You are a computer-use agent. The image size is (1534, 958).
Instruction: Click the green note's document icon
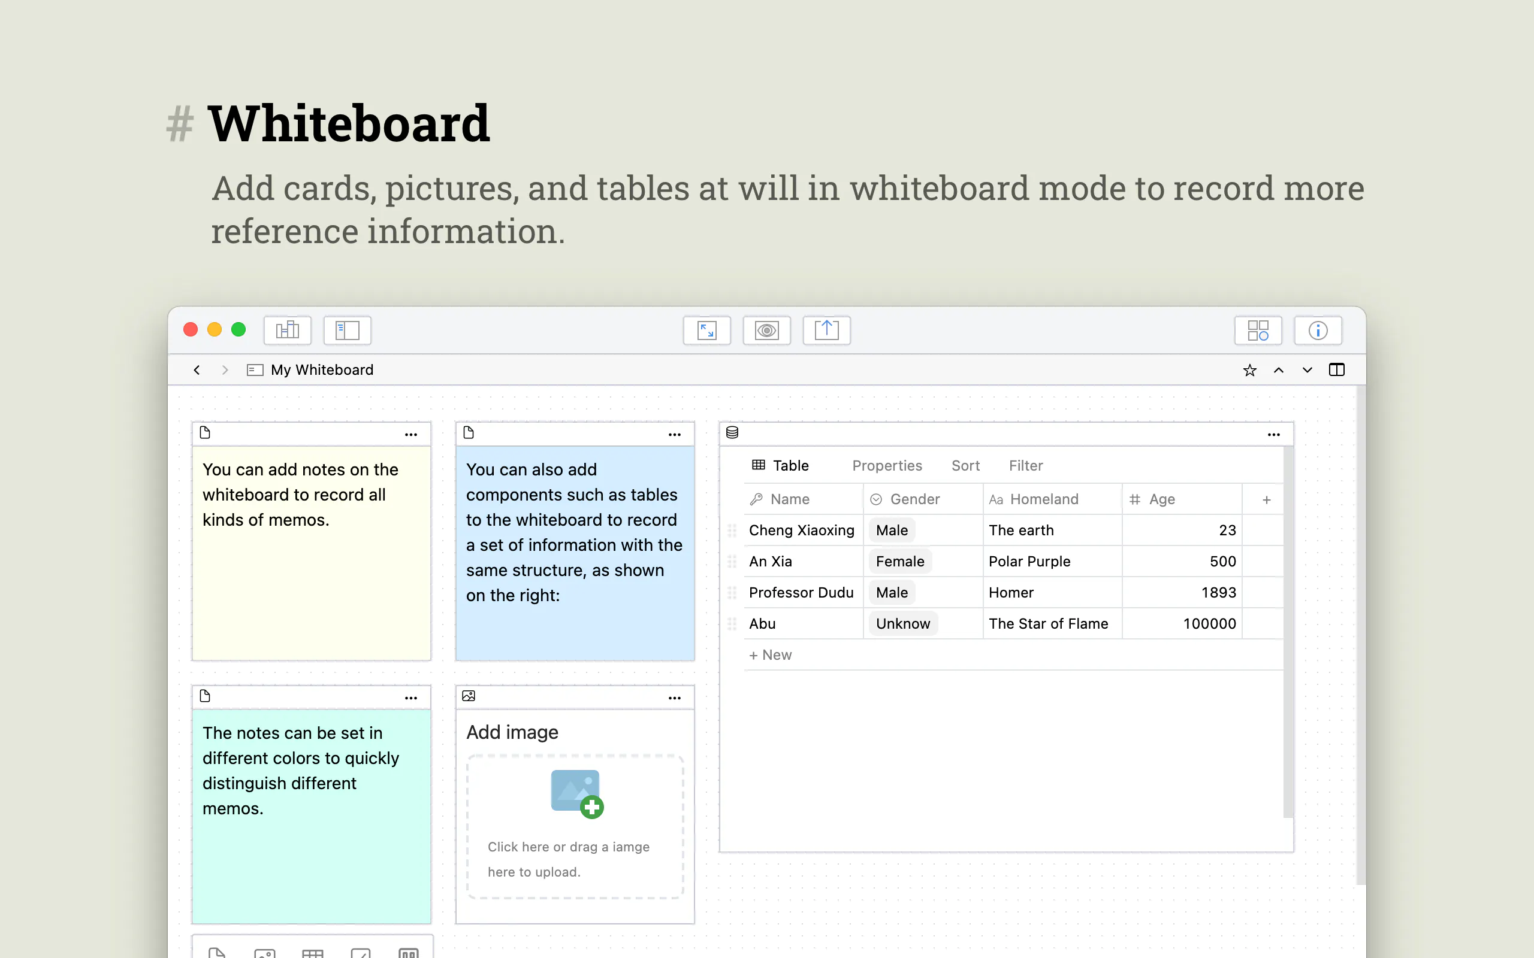(x=205, y=696)
